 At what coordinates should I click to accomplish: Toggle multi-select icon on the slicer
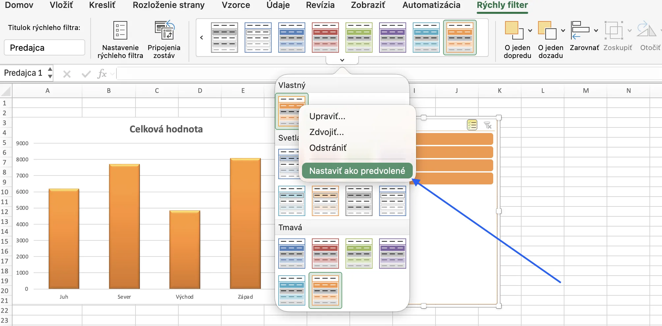(472, 125)
